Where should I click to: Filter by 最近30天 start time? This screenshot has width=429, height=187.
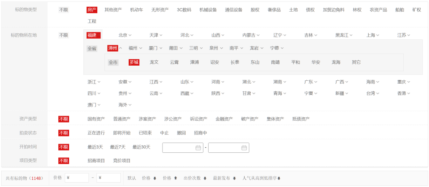pyautogui.click(x=141, y=147)
